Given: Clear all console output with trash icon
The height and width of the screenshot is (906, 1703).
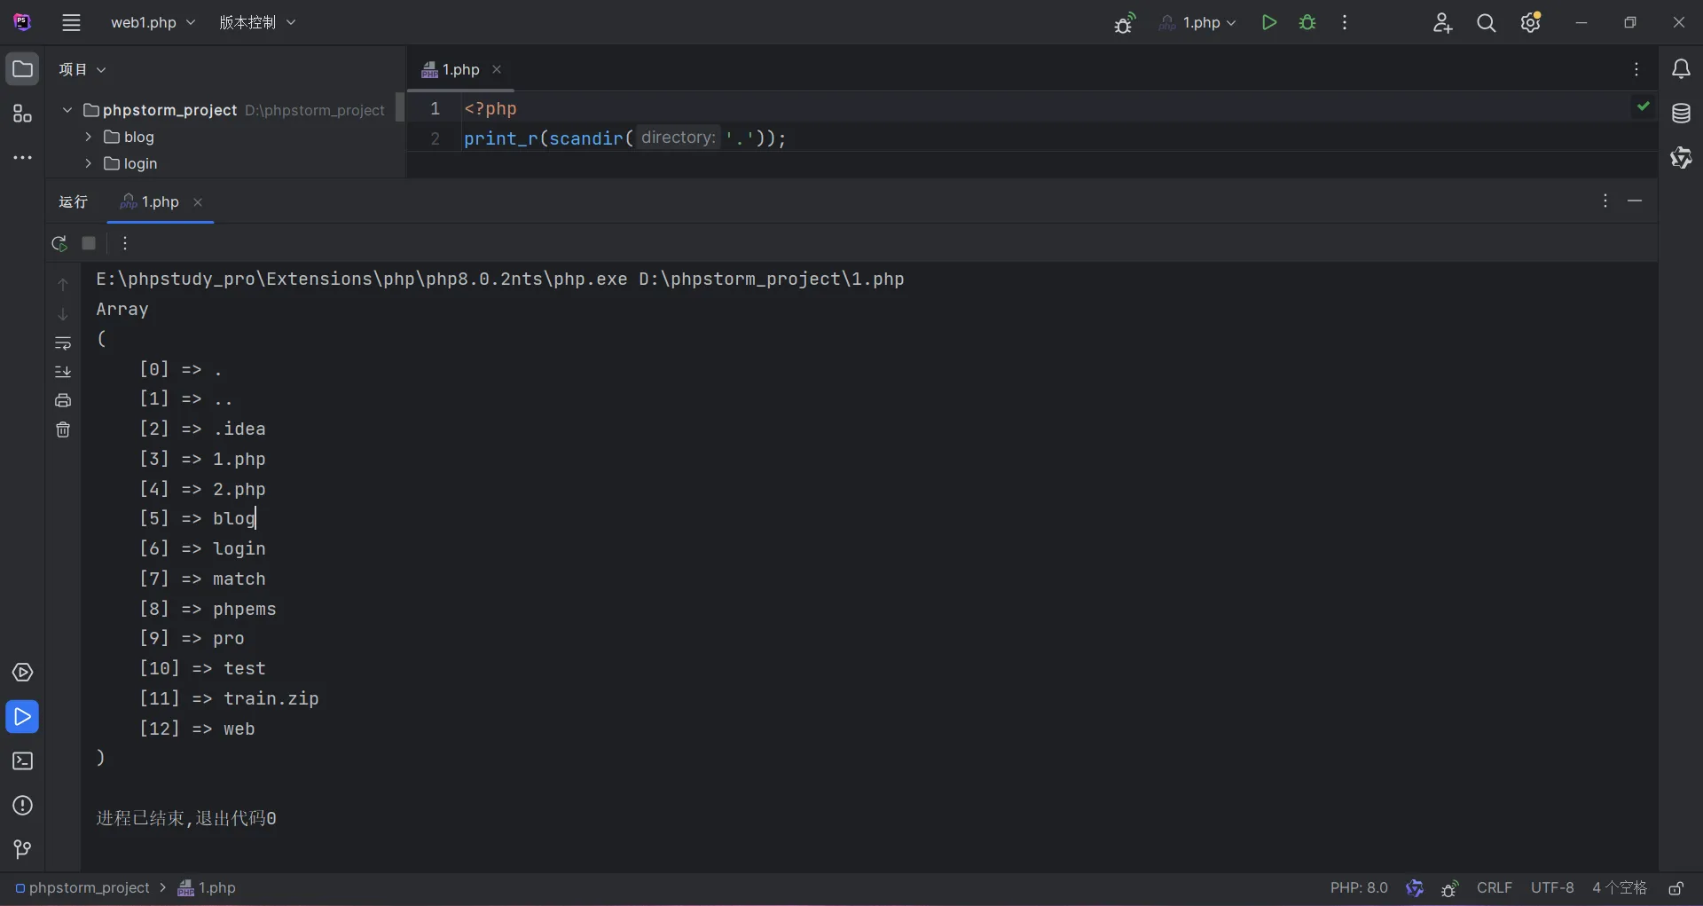Looking at the screenshot, I should 63,430.
